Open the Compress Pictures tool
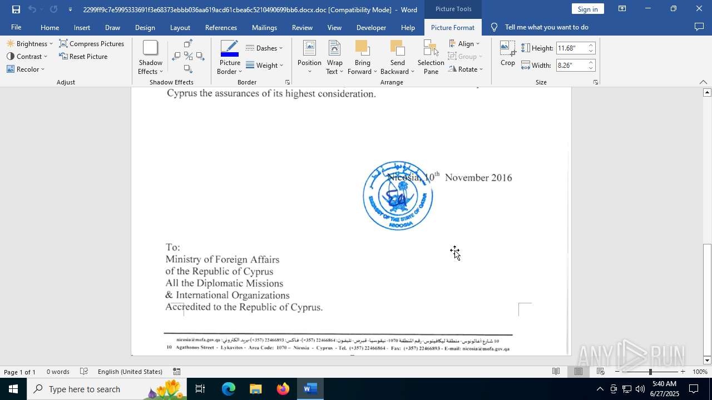Viewport: 712px width, 400px height. click(x=92, y=44)
